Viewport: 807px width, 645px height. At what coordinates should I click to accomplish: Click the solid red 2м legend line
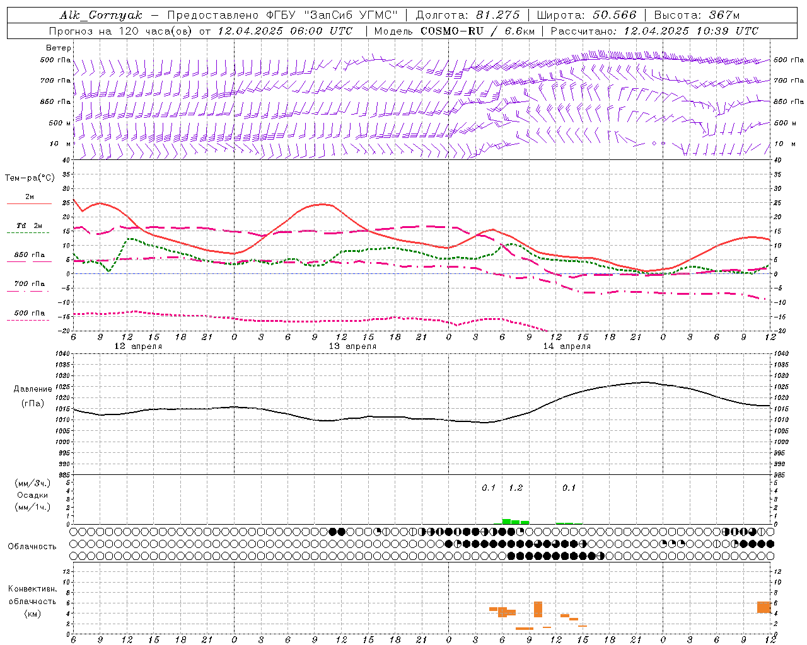pyautogui.click(x=29, y=203)
